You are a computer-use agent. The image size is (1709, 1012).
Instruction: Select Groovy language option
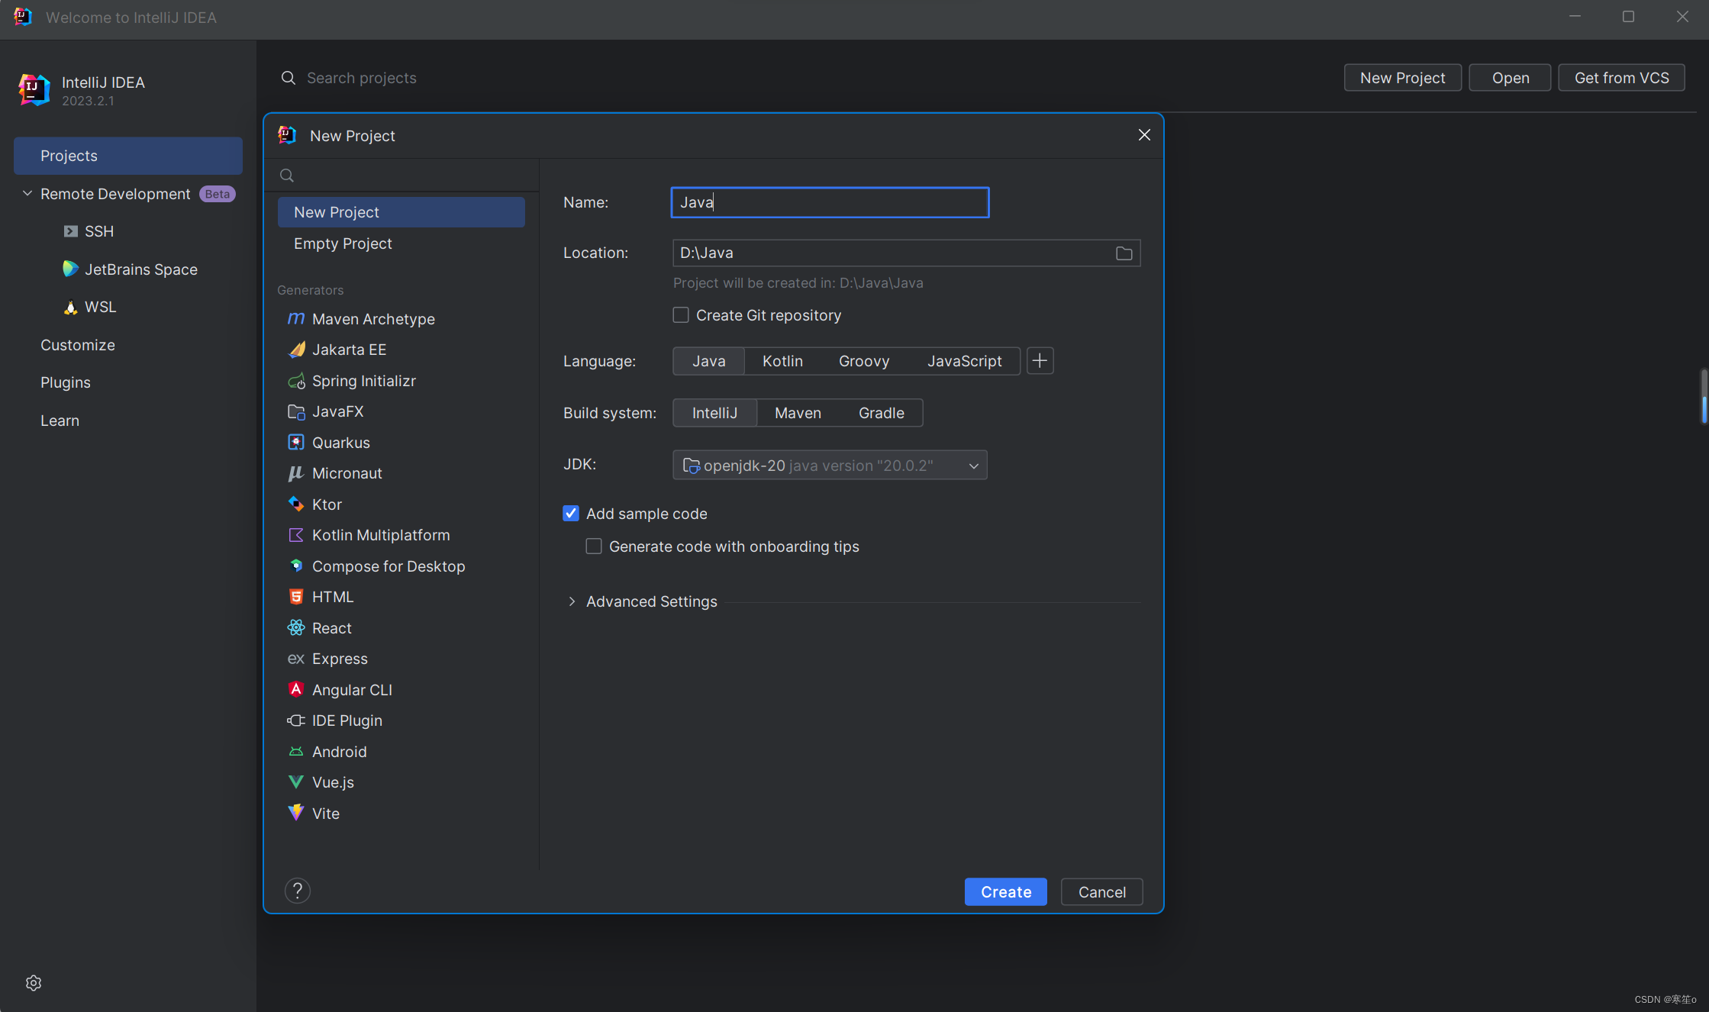click(864, 361)
